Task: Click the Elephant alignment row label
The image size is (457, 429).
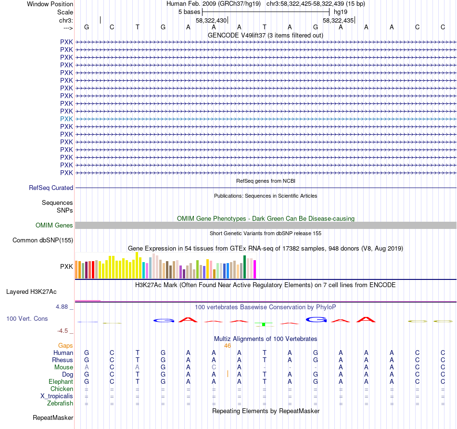Action: pos(61,382)
